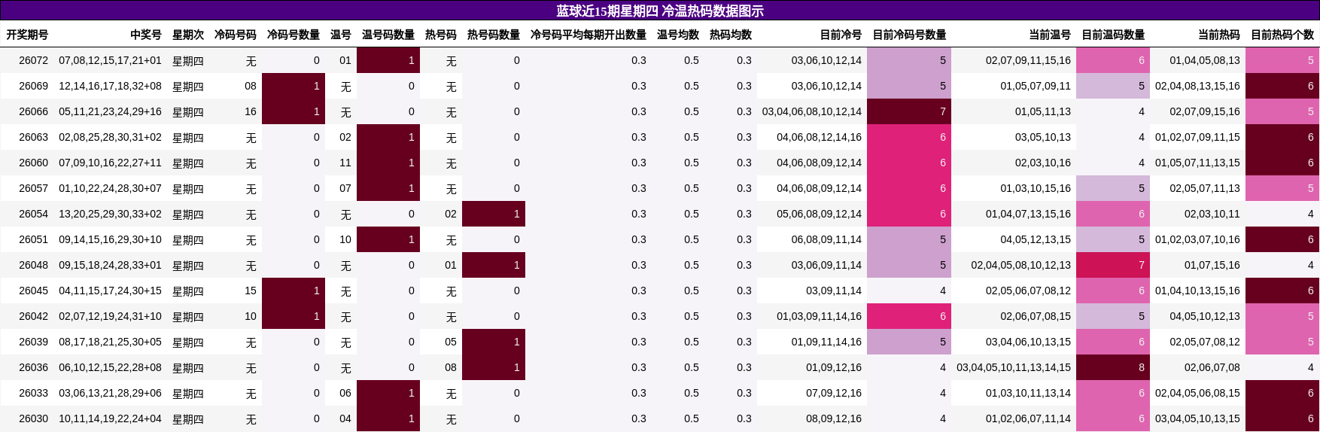This screenshot has height=432, width=1320.
Task: Click current hot numbers 02,04,08,13,15,16
Action: click(x=1197, y=86)
